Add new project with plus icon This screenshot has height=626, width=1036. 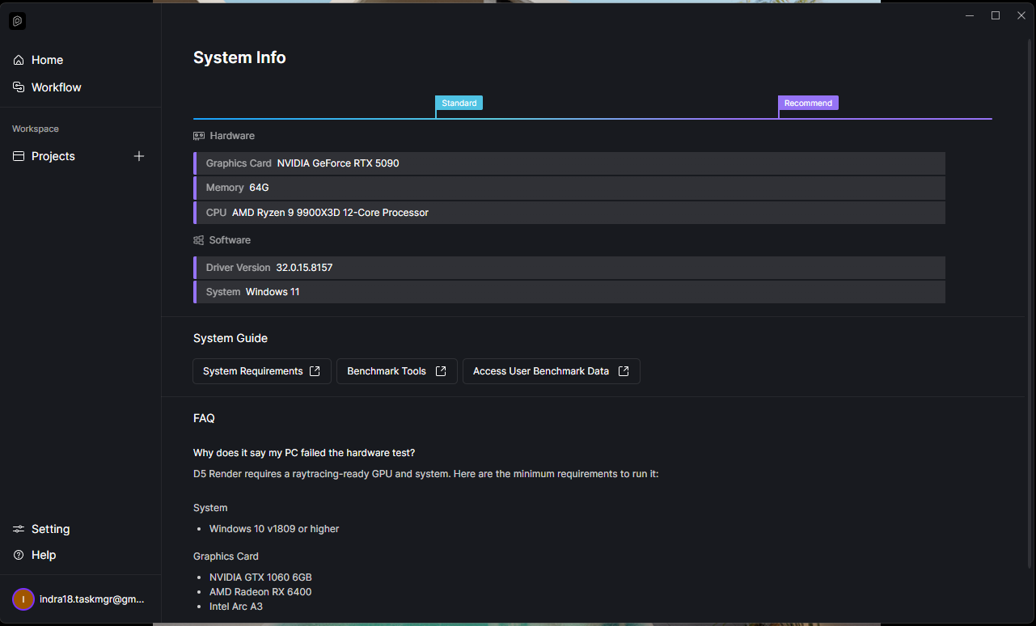[x=139, y=156]
